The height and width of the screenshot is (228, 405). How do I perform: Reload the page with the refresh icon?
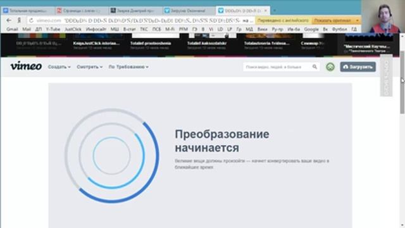tap(31, 20)
